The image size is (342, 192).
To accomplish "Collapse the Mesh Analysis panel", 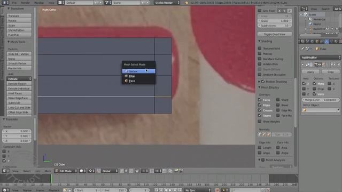I will point(259,160).
